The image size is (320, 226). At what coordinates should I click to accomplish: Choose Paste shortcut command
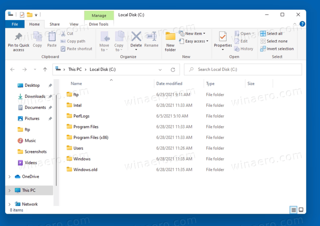tap(76, 49)
